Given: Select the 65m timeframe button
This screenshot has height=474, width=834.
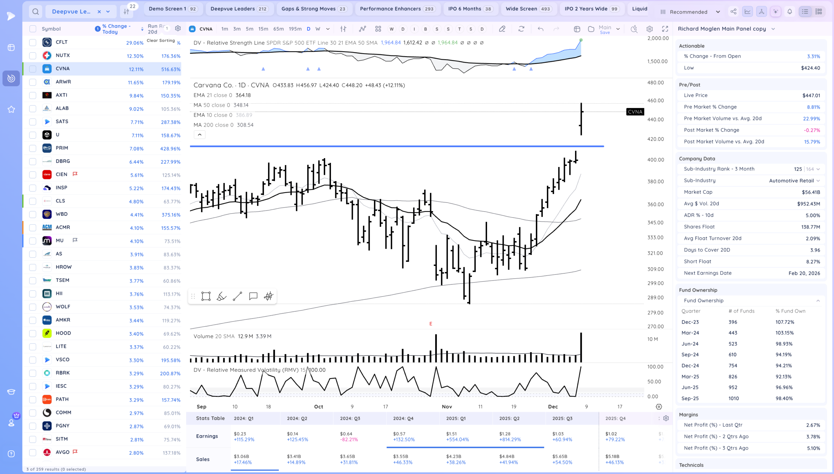Looking at the screenshot, I should click(278, 29).
